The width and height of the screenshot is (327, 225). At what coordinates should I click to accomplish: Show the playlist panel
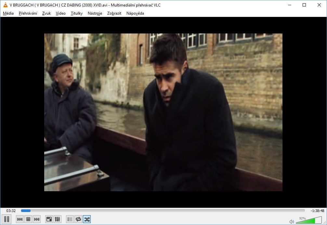click(70, 219)
